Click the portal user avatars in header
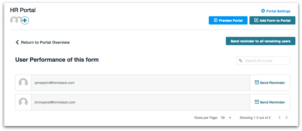 [15, 20]
